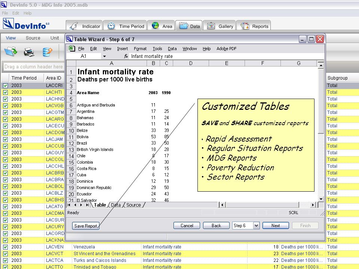Click the Save Report button

click(x=86, y=226)
